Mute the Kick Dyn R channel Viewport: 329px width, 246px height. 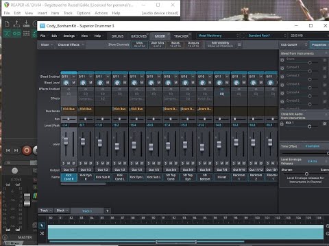86,163
